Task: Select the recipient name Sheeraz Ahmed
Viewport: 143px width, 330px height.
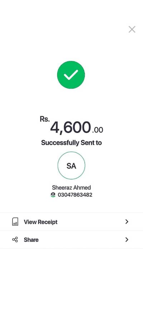Action: pyautogui.click(x=71, y=187)
